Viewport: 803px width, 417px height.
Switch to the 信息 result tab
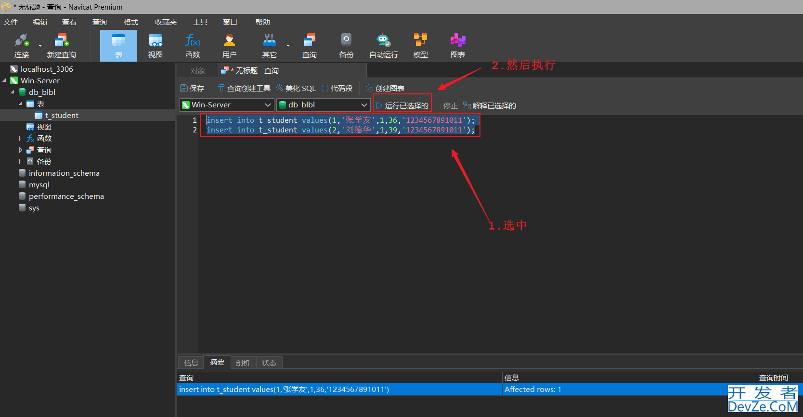click(191, 363)
